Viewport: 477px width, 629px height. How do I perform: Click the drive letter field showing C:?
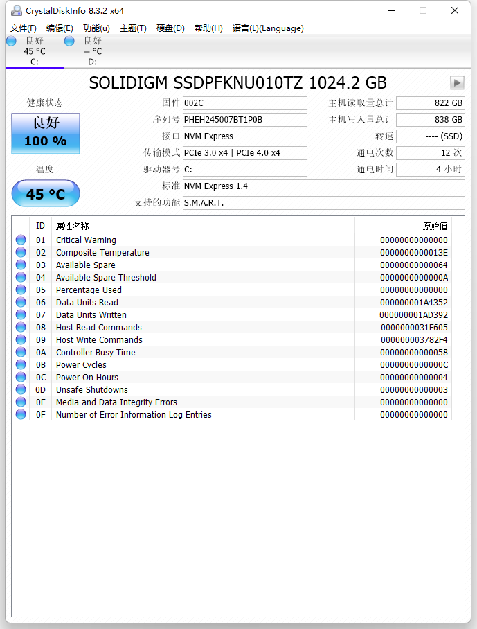coord(245,170)
